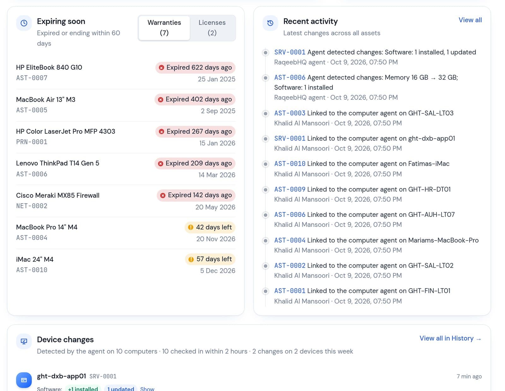Click the ght-dxb-app01 server icon
Image resolution: width=505 pixels, height=391 pixels.
pos(24,380)
